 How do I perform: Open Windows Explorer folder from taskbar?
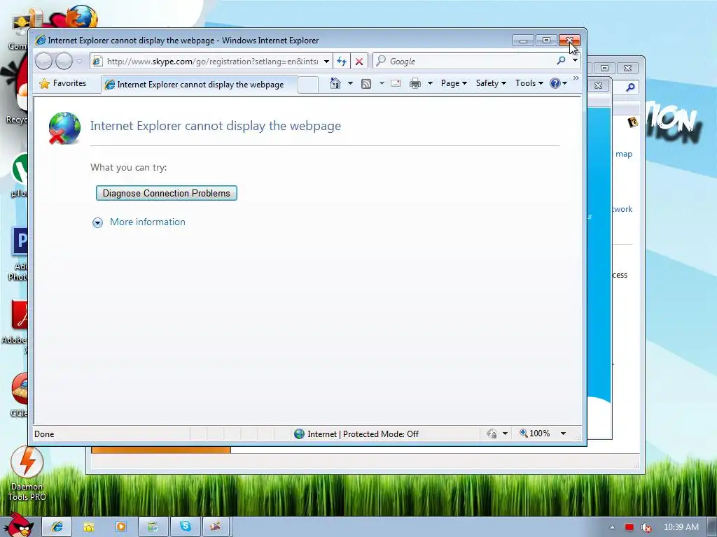point(89,527)
